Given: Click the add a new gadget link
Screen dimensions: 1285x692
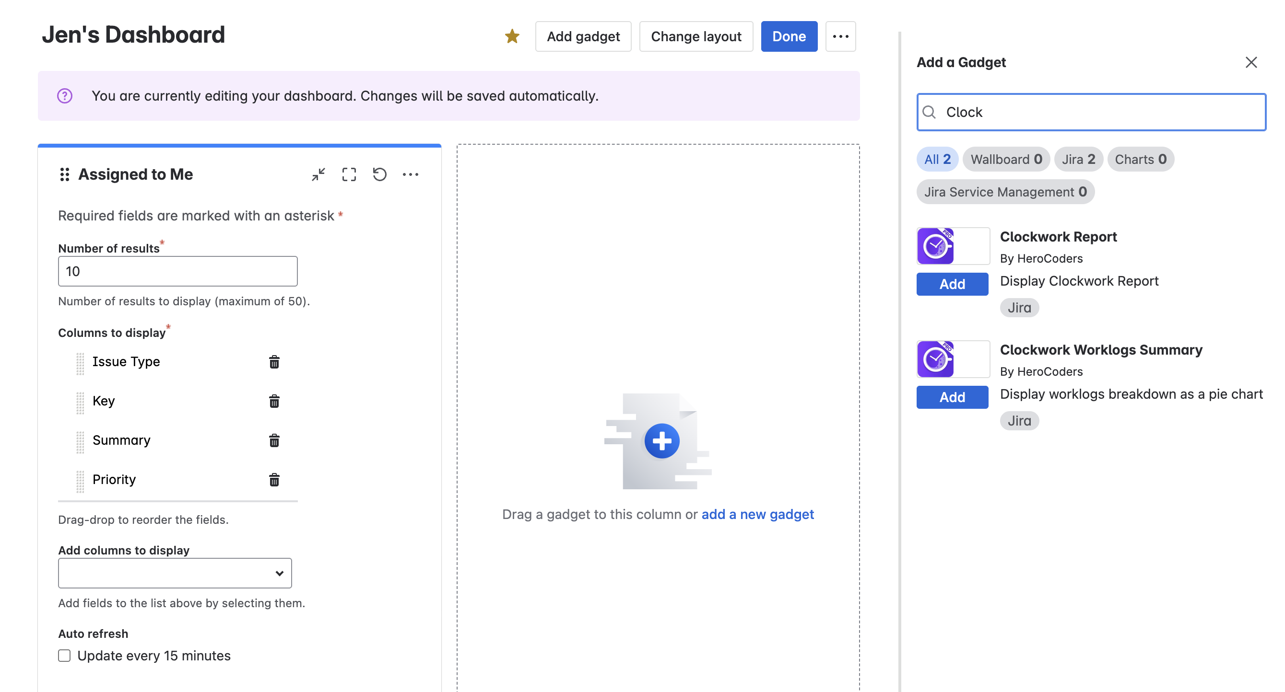Looking at the screenshot, I should (757, 514).
